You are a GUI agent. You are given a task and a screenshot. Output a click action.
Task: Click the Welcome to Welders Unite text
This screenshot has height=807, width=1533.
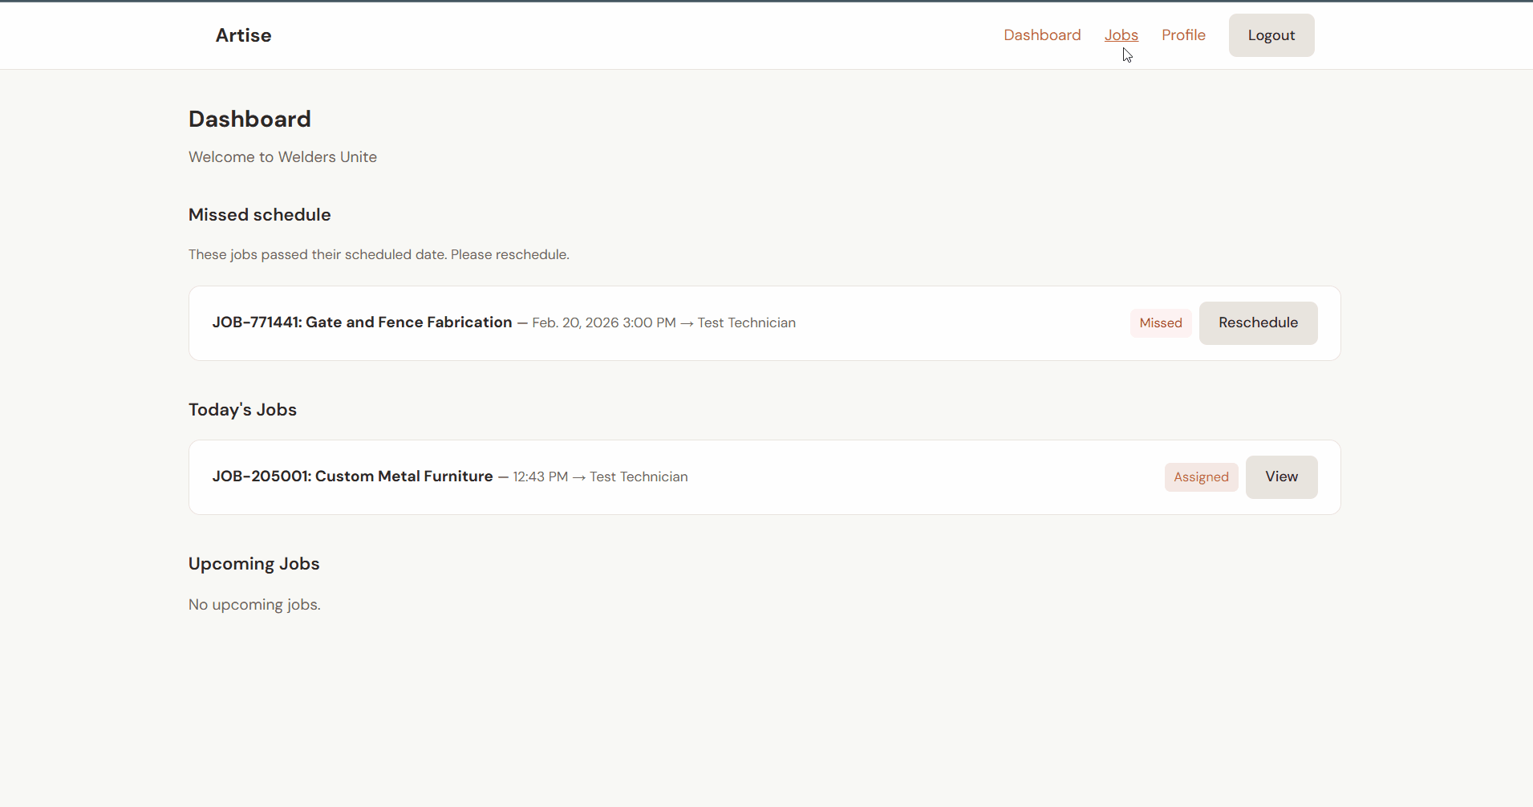pyautogui.click(x=282, y=157)
